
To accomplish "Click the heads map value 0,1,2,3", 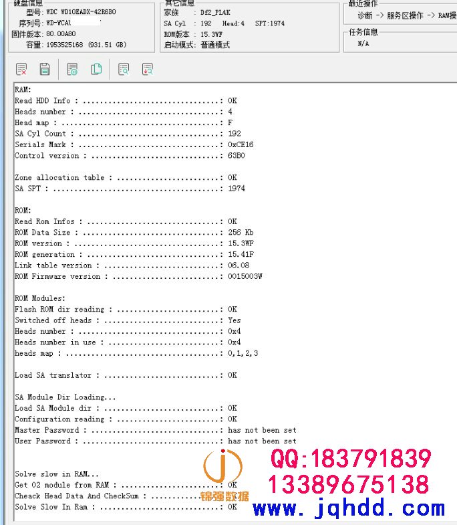I will tap(243, 353).
